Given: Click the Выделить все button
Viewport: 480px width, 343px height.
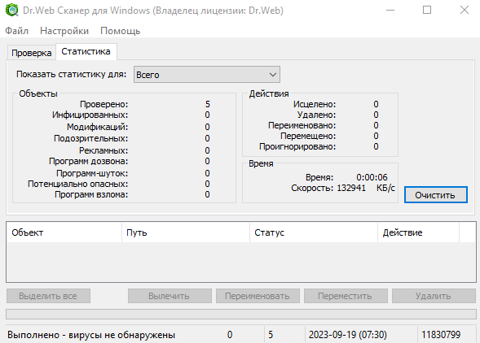Looking at the screenshot, I should click(x=48, y=296).
